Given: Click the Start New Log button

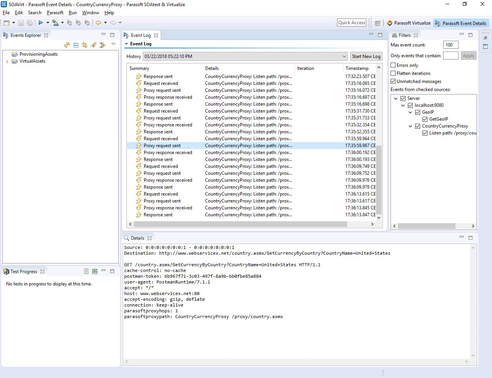Looking at the screenshot, I should tap(366, 56).
